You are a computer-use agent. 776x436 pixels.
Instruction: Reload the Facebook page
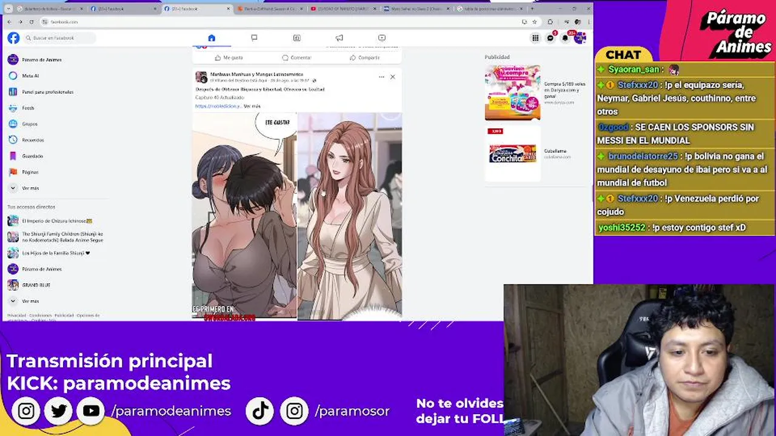click(32, 22)
